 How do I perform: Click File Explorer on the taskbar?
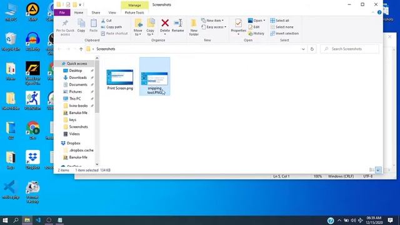click(27, 220)
